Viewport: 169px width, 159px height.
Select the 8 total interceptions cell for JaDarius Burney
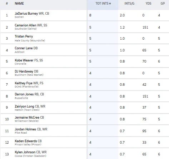coord(90,15)
